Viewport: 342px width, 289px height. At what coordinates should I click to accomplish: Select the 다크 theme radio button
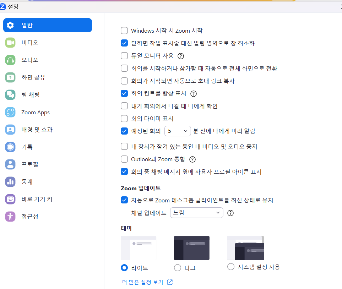pos(178,267)
